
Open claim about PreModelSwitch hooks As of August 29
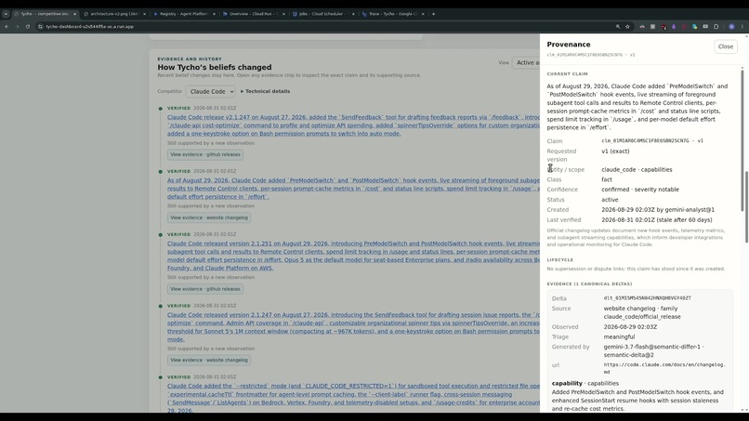coord(353,189)
